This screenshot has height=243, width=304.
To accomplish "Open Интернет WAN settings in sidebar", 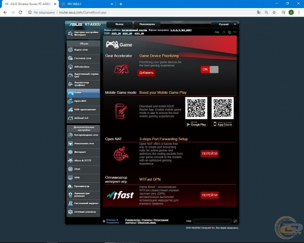I will tap(84, 152).
